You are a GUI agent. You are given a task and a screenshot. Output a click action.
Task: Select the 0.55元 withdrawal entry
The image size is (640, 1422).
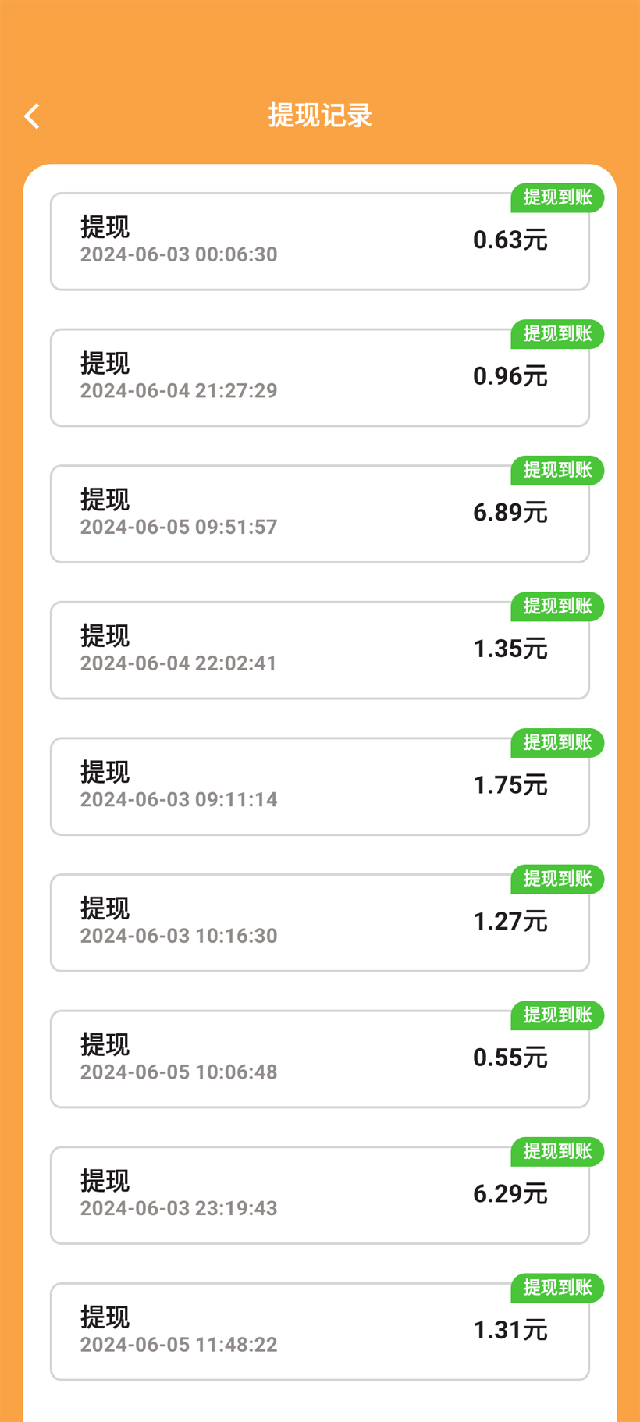(x=319, y=1059)
